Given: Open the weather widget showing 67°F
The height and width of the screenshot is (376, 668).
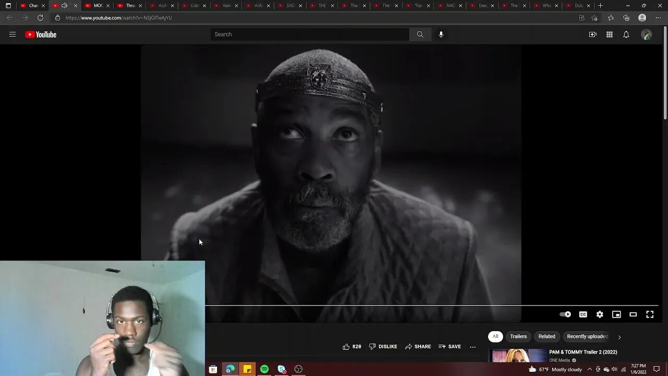Looking at the screenshot, I should [555, 370].
